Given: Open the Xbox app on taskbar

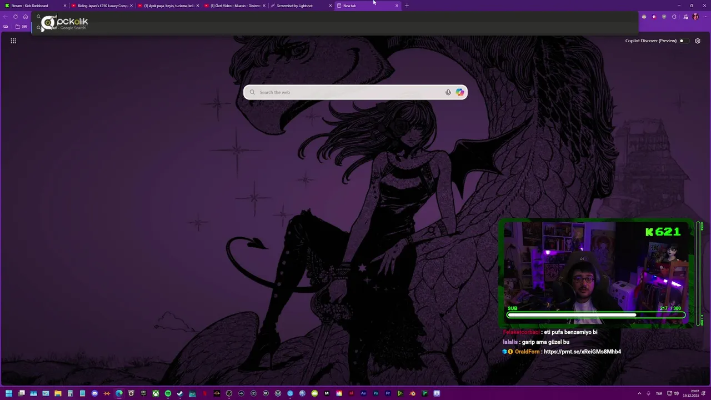Looking at the screenshot, I should pyautogui.click(x=156, y=393).
